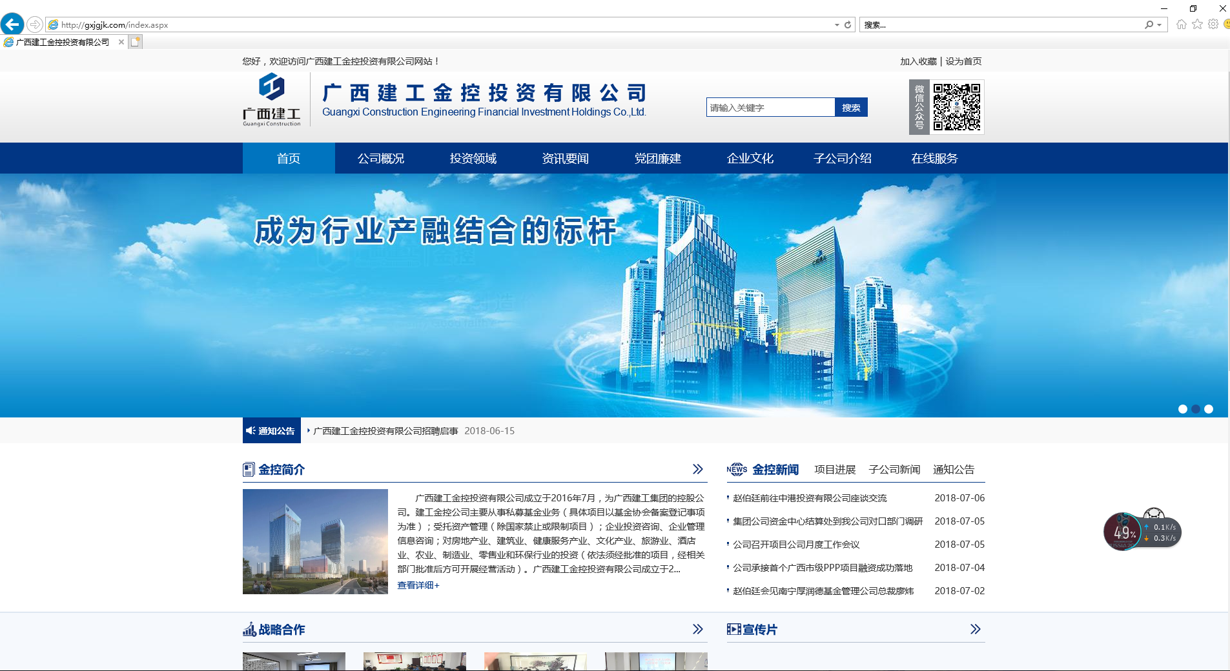Click the browser forward arrow button

point(35,25)
